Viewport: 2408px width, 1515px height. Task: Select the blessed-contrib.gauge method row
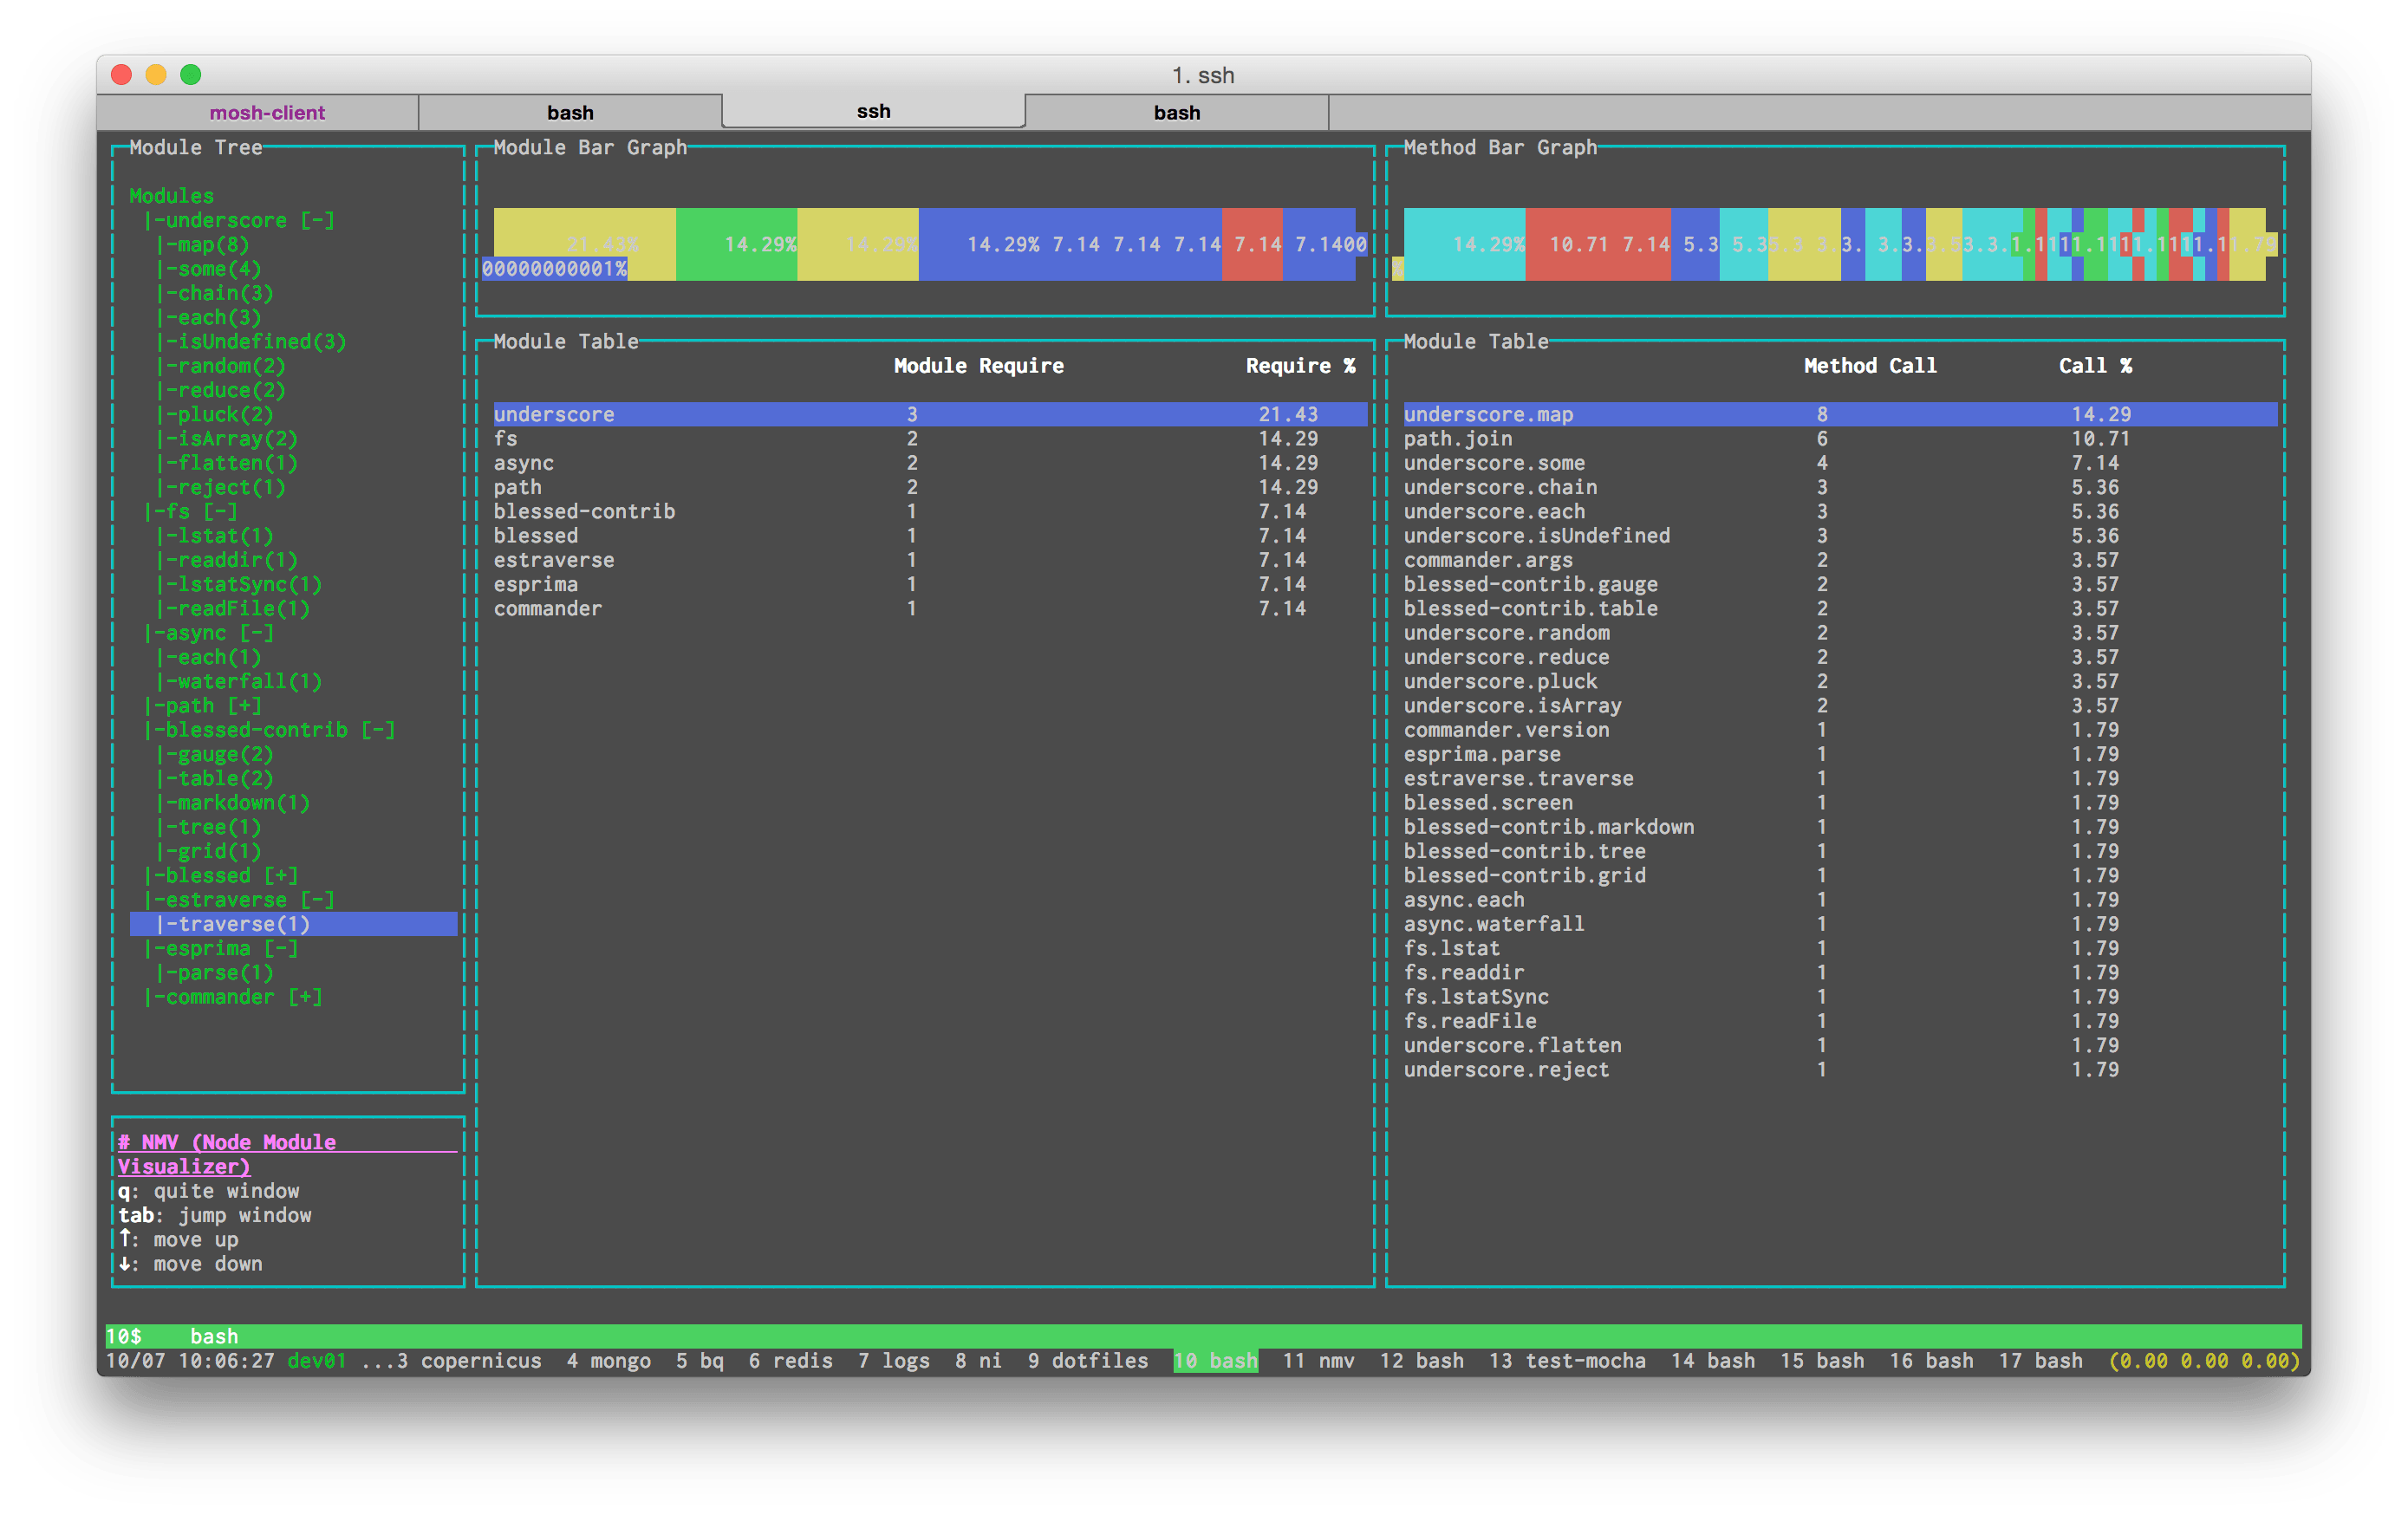point(1840,584)
